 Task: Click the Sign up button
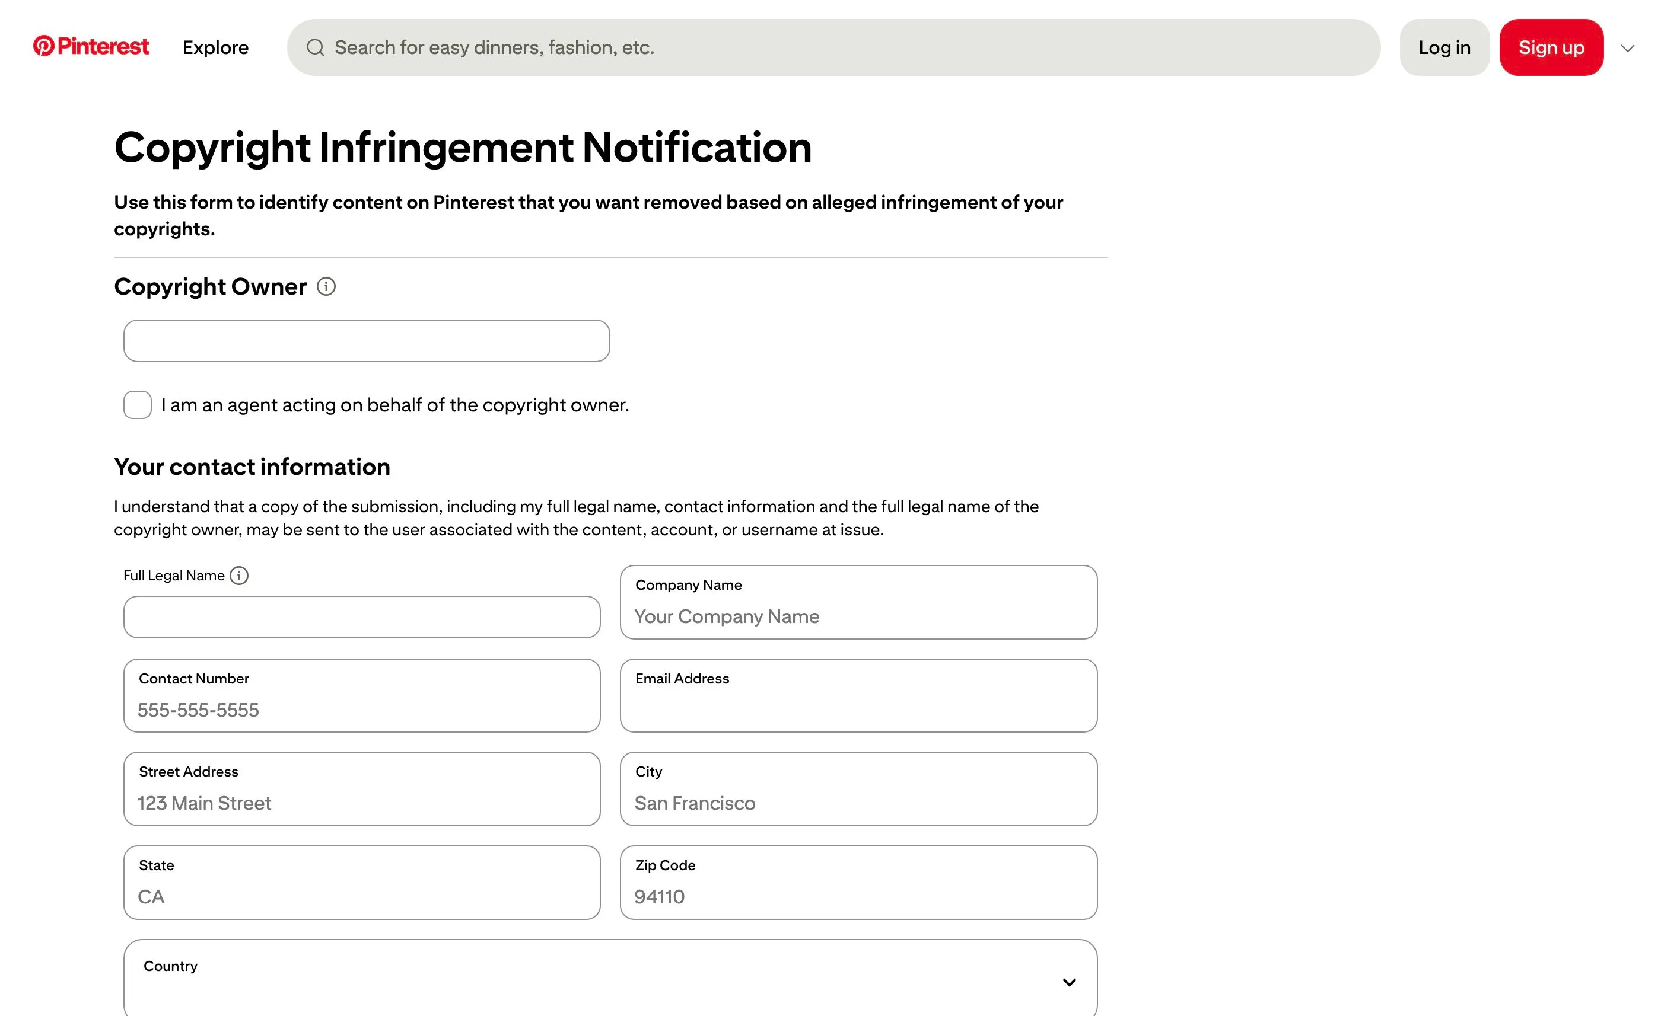coord(1551,47)
